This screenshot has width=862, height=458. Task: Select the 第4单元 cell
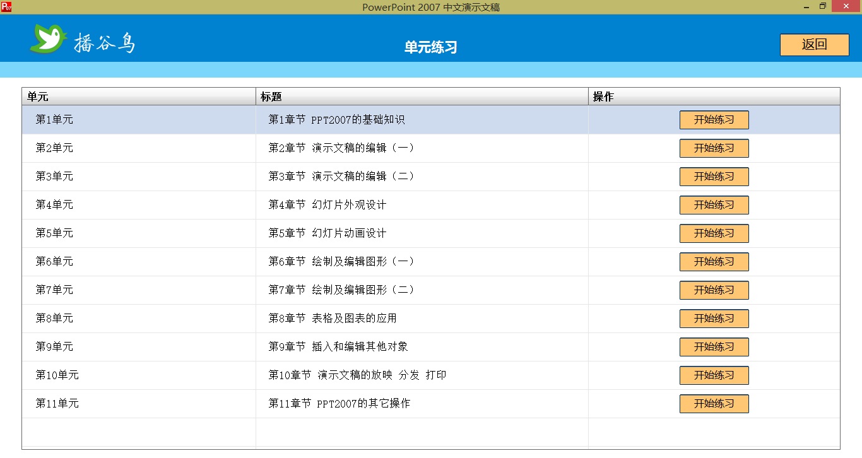tap(139, 204)
